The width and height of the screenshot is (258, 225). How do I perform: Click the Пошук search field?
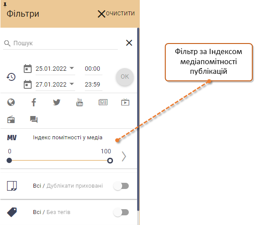tap(60, 43)
